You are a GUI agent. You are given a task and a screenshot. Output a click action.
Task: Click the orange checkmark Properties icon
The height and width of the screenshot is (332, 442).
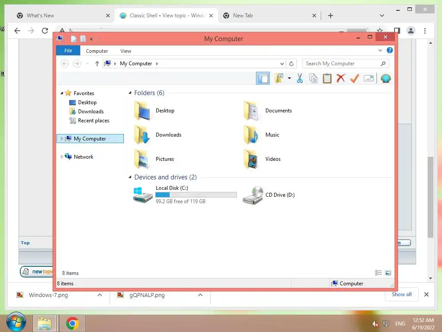pos(354,78)
